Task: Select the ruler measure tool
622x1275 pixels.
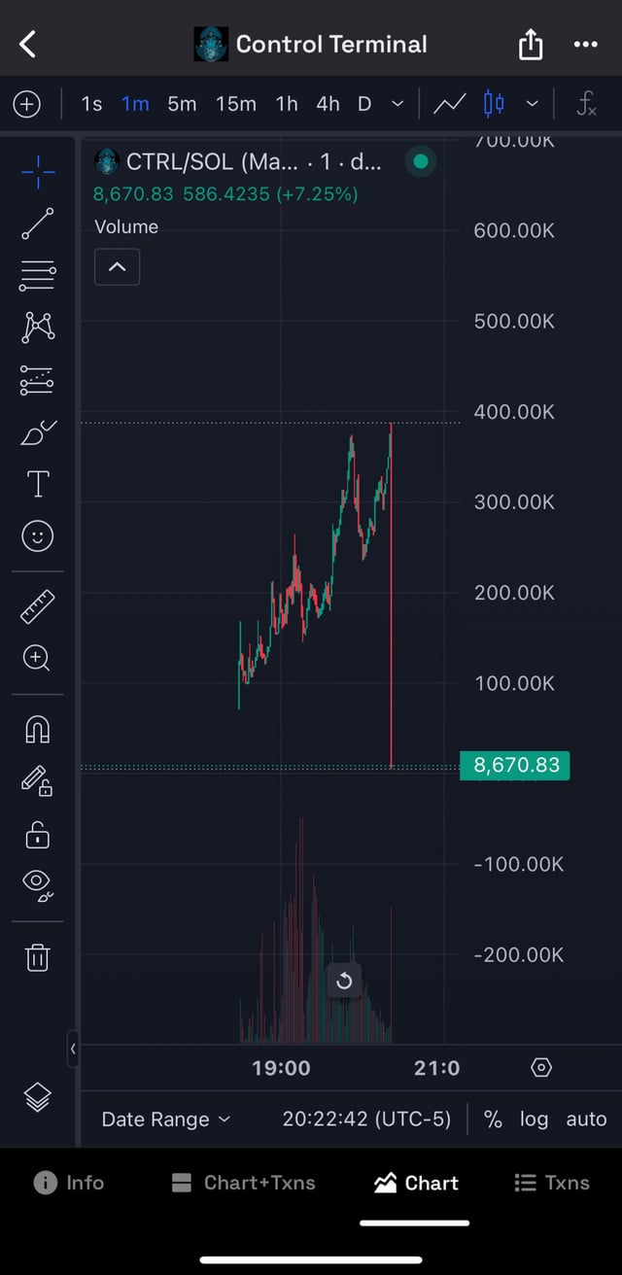Action: 38,606
